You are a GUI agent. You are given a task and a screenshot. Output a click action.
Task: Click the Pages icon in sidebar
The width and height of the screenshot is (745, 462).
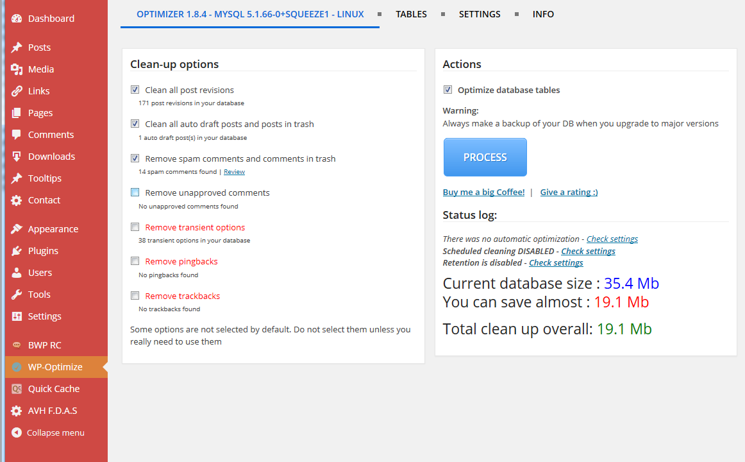point(17,113)
